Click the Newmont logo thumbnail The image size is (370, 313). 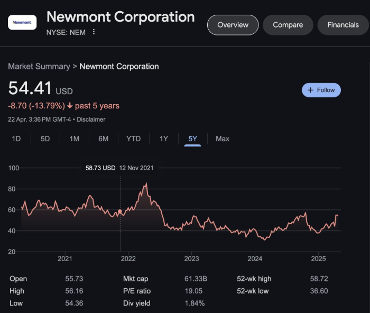coord(22,22)
